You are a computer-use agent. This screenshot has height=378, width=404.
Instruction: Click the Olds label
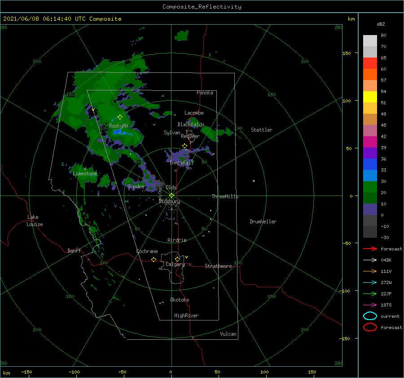click(171, 187)
